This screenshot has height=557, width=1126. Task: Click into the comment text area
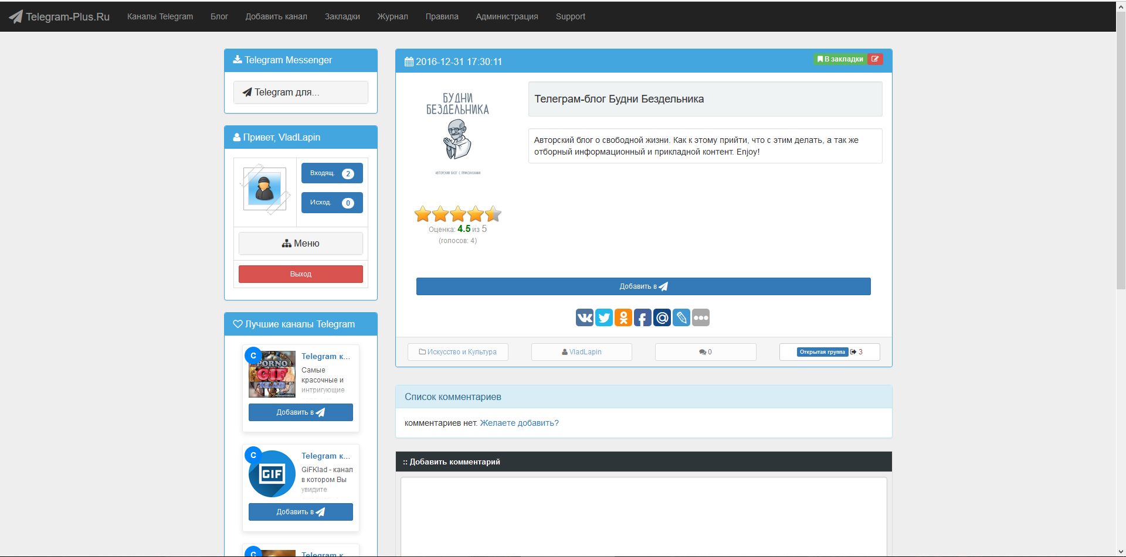coord(643,517)
